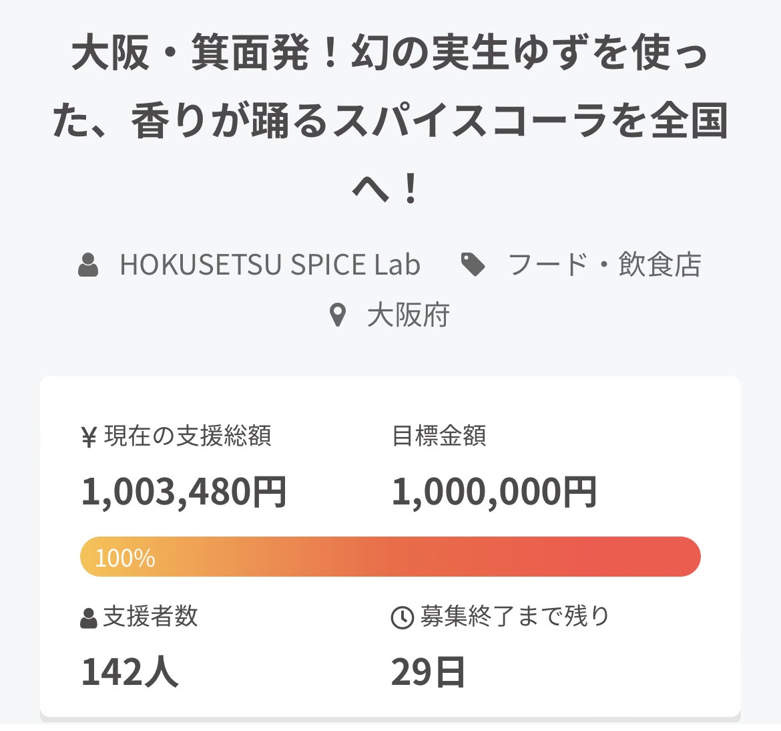Image resolution: width=781 pixels, height=731 pixels.
Task: Click the 現在の支援総額 label
Action: (188, 436)
